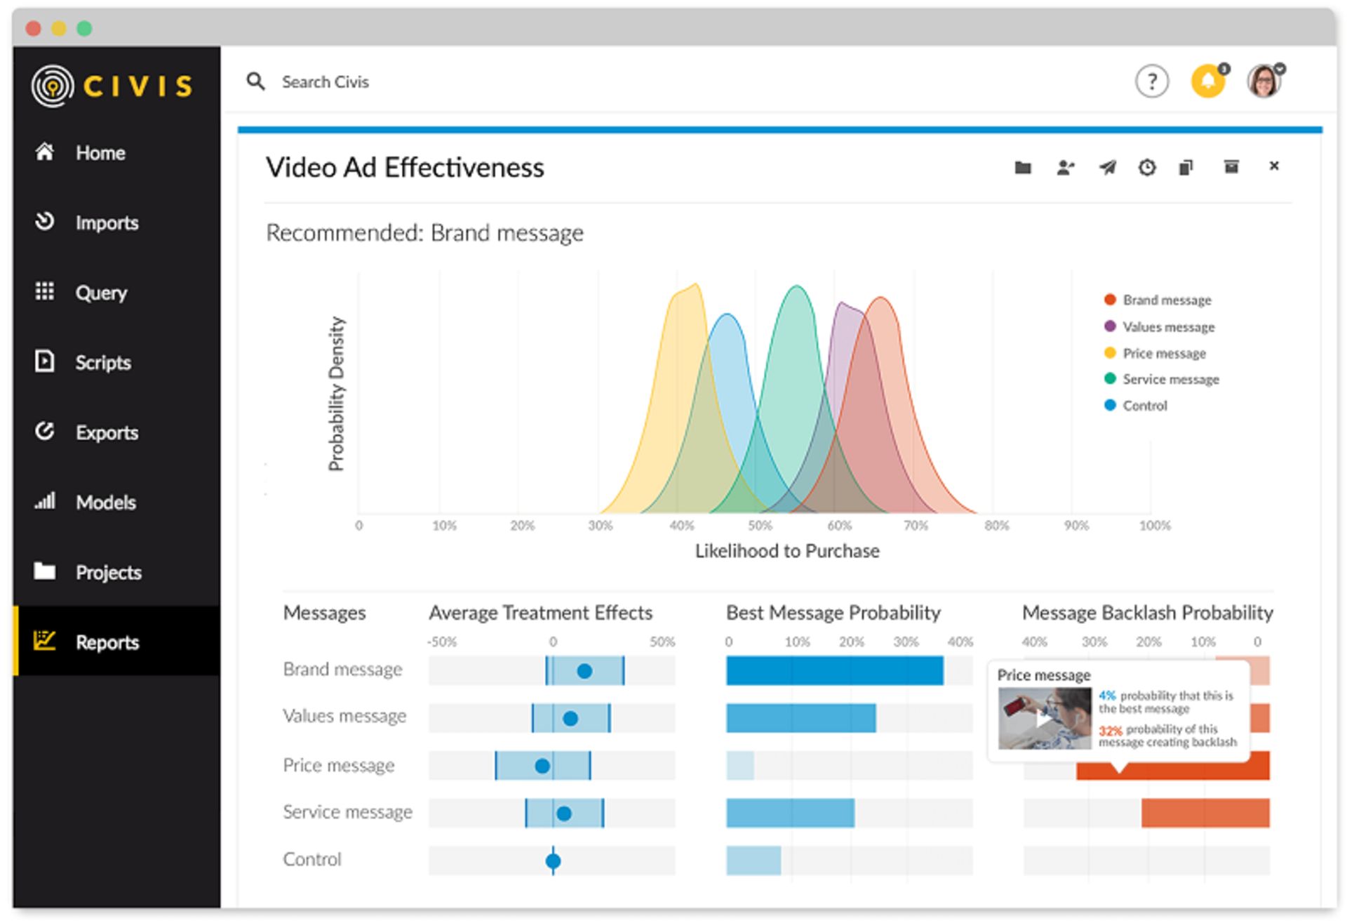The height and width of the screenshot is (923, 1347).
Task: Open the Query sidebar item
Action: click(100, 293)
